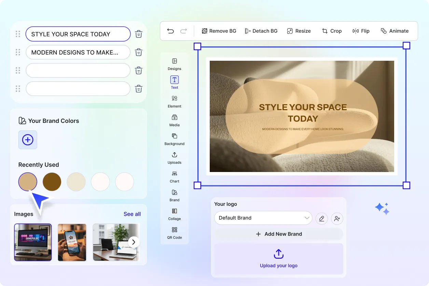Click the undo arrow icon

tap(170, 31)
